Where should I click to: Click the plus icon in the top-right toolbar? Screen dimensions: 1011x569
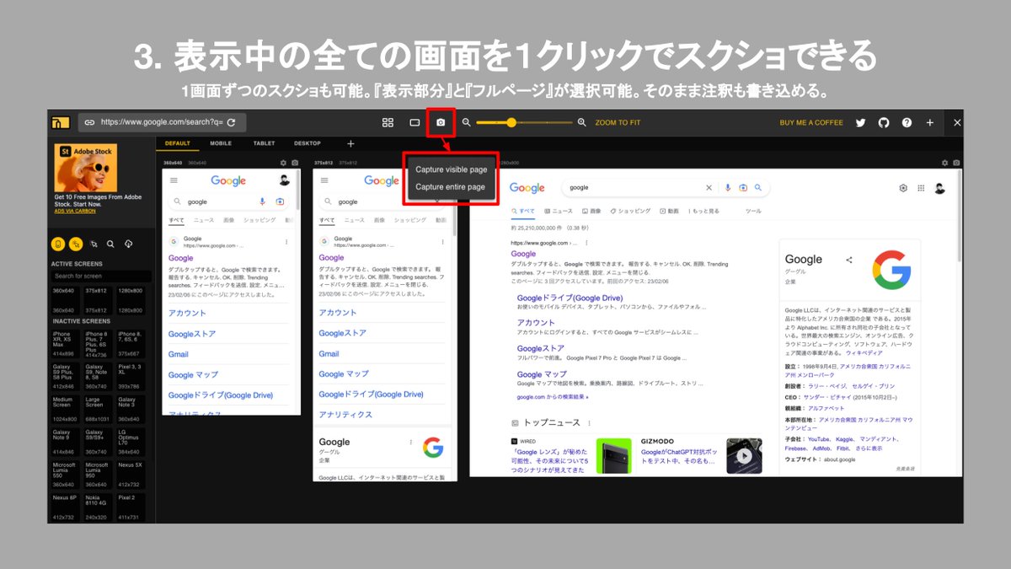(x=930, y=122)
